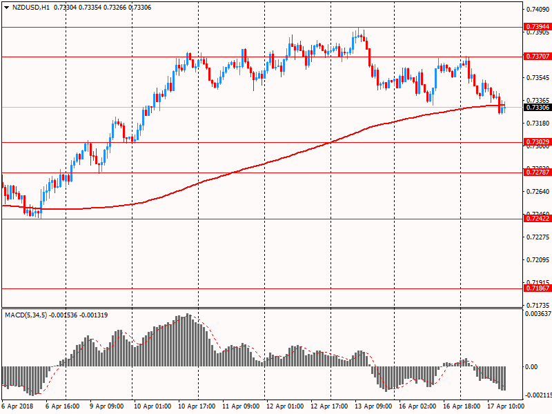Screen dimensions: 552x414
Task: Select the 0.73944 price level label
Action: coord(538,27)
